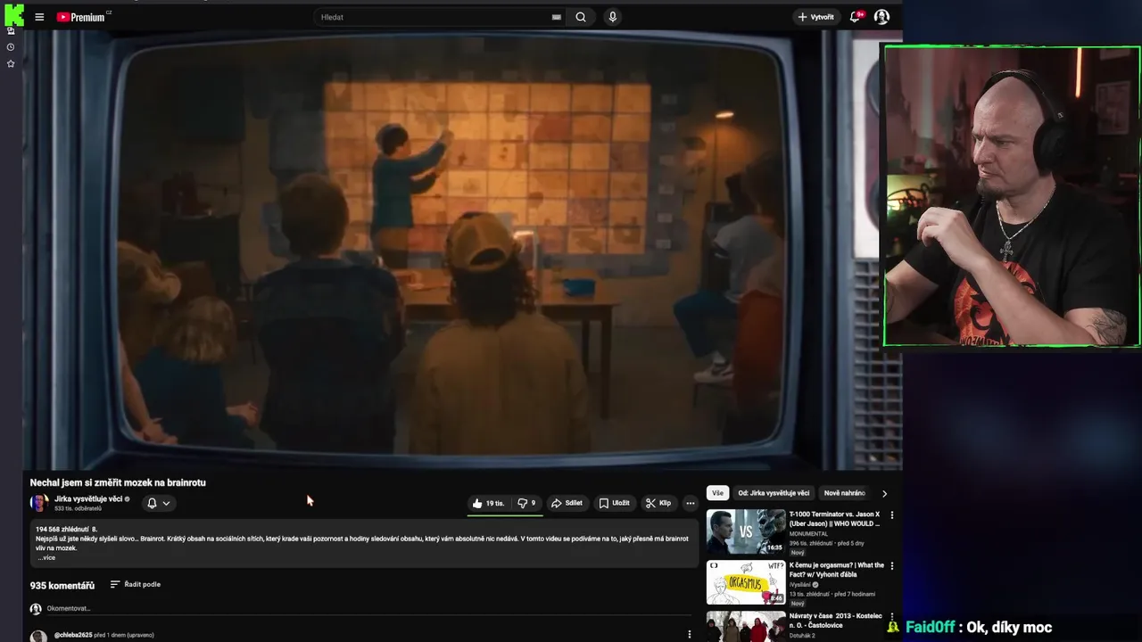Open the on-screen keyboard icon in search
The height and width of the screenshot is (642, 1142).
click(x=557, y=17)
